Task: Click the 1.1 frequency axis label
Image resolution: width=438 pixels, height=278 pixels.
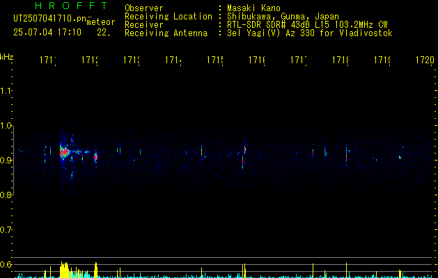Action: click(x=6, y=91)
